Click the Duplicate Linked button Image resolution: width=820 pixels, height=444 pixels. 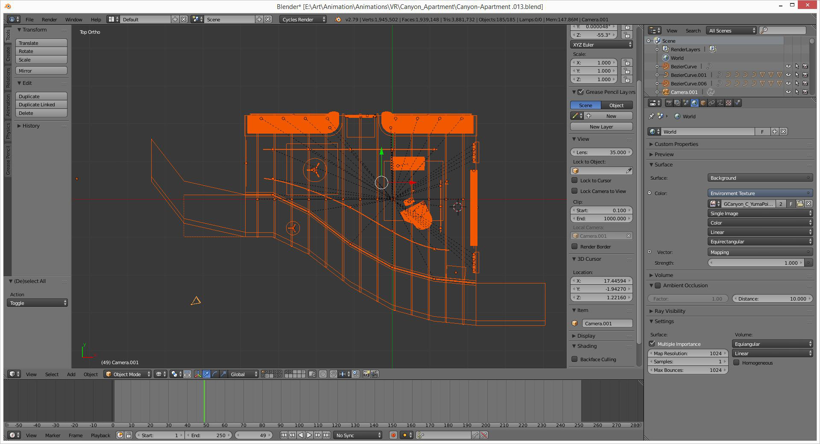[41, 105]
